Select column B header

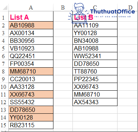click(63, 8)
